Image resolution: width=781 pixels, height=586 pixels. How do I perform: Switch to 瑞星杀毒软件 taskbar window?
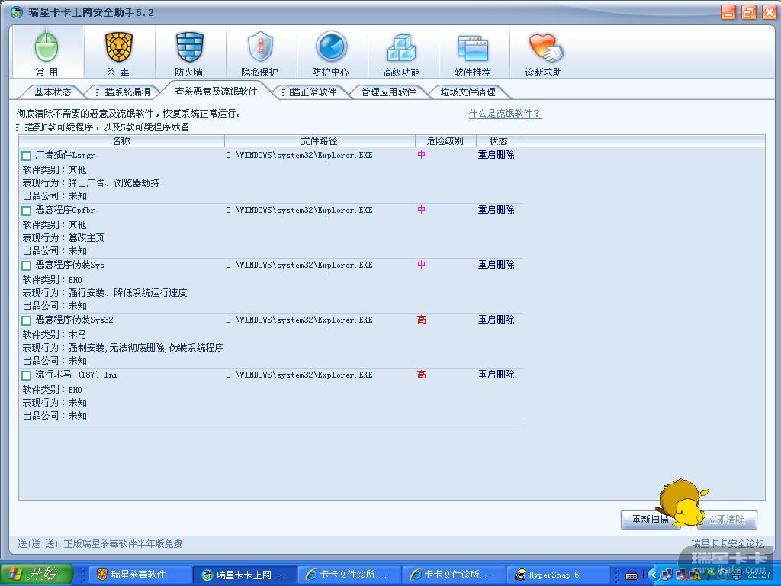point(139,575)
